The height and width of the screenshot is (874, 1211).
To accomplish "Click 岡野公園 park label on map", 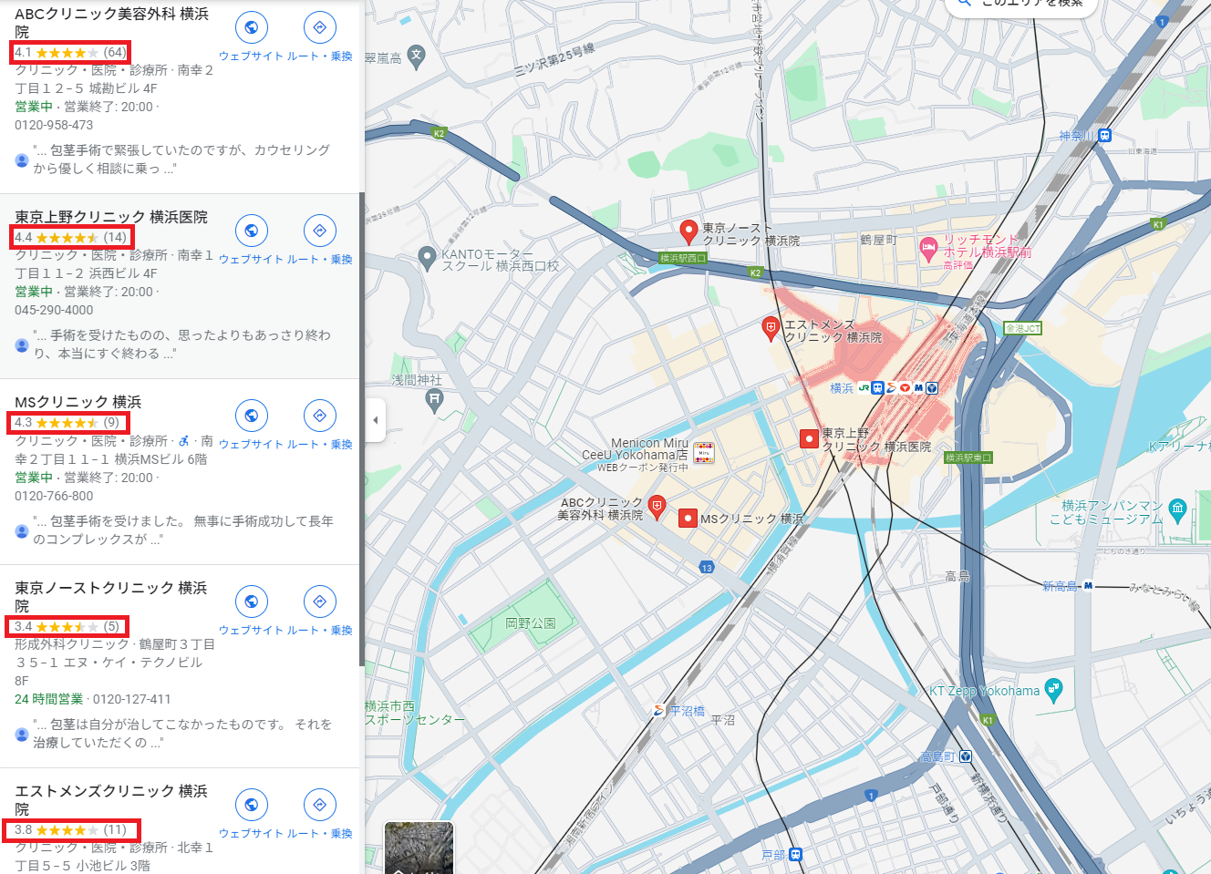I will click(530, 623).
